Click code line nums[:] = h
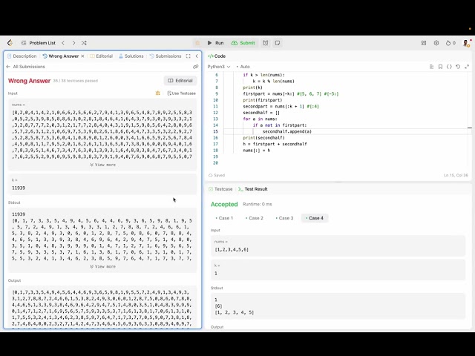 tap(257, 151)
